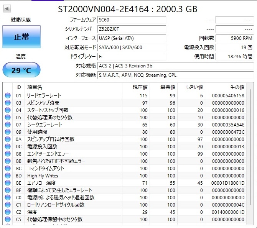
Task: Select the 電源断による磁気ヘッド退避回数 row
Action: coord(125,197)
